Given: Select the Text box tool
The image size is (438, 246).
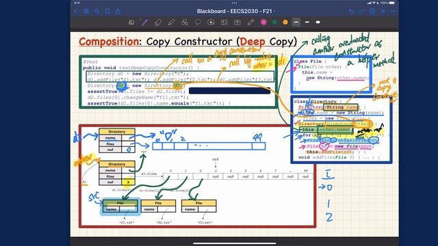Looking at the screenshot, I should click(237, 23).
